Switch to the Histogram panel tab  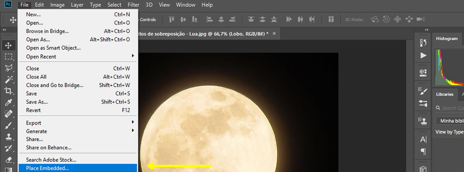(446, 39)
